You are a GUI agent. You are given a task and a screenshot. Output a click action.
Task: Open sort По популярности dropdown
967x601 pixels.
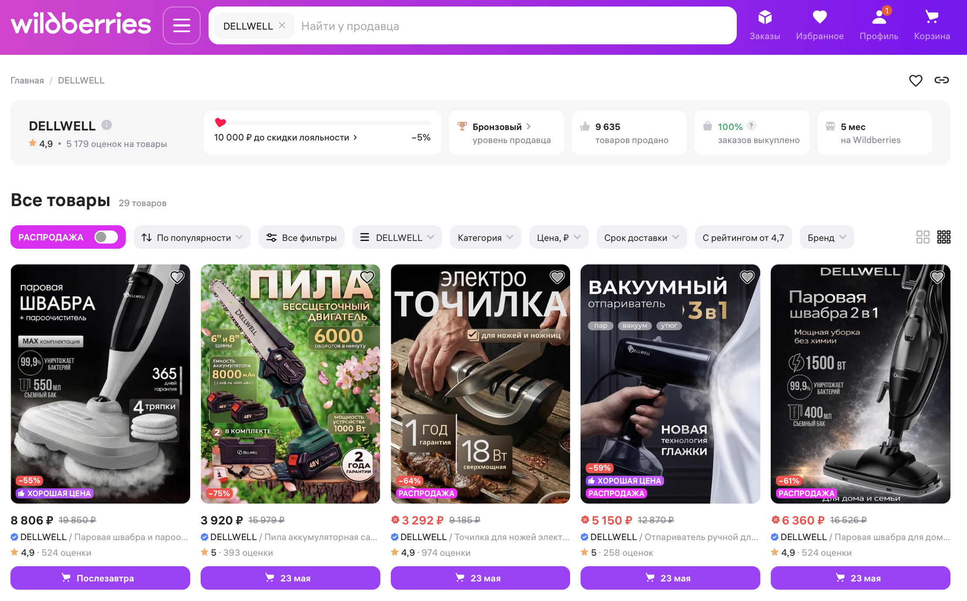click(192, 237)
